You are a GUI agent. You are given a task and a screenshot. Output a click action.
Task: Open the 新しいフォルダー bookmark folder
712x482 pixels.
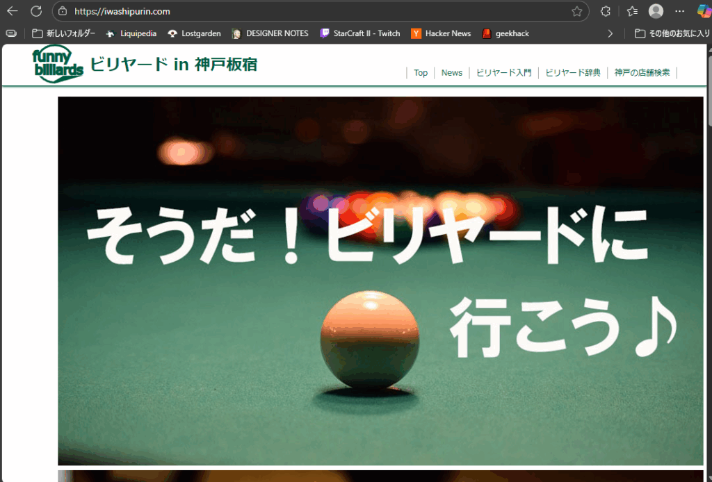click(x=64, y=33)
